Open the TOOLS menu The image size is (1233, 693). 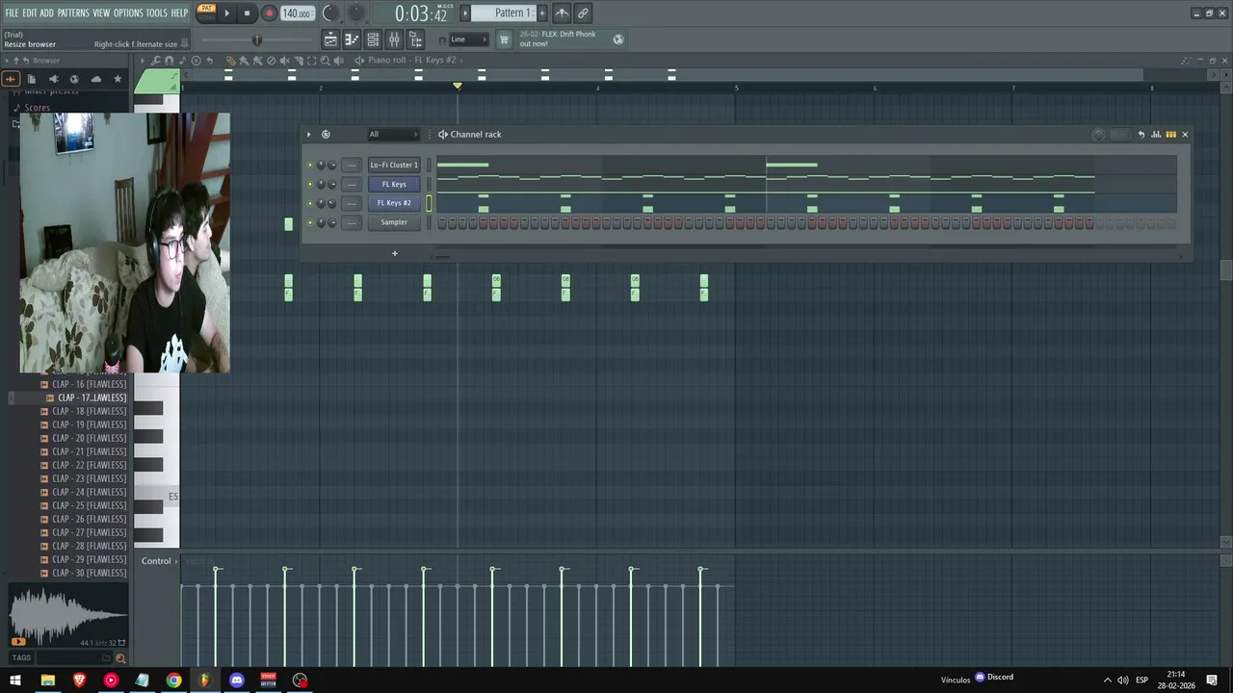click(x=157, y=13)
